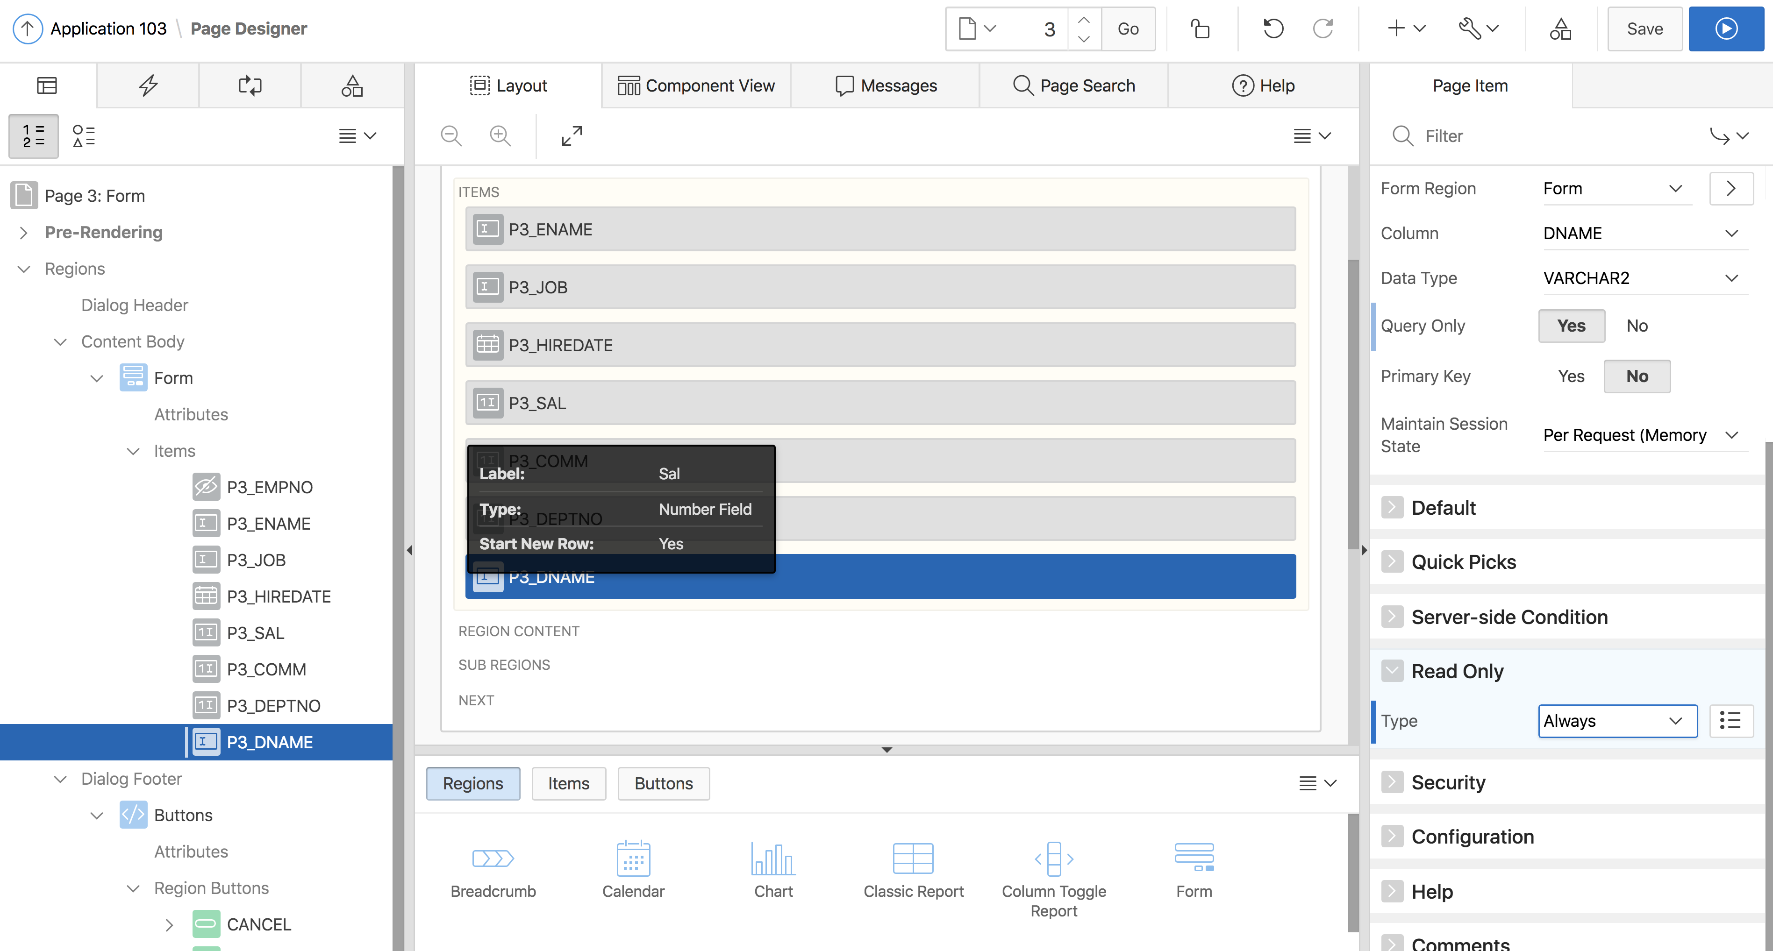Image resolution: width=1773 pixels, height=951 pixels.
Task: Set Query Only to No
Action: coord(1637,326)
